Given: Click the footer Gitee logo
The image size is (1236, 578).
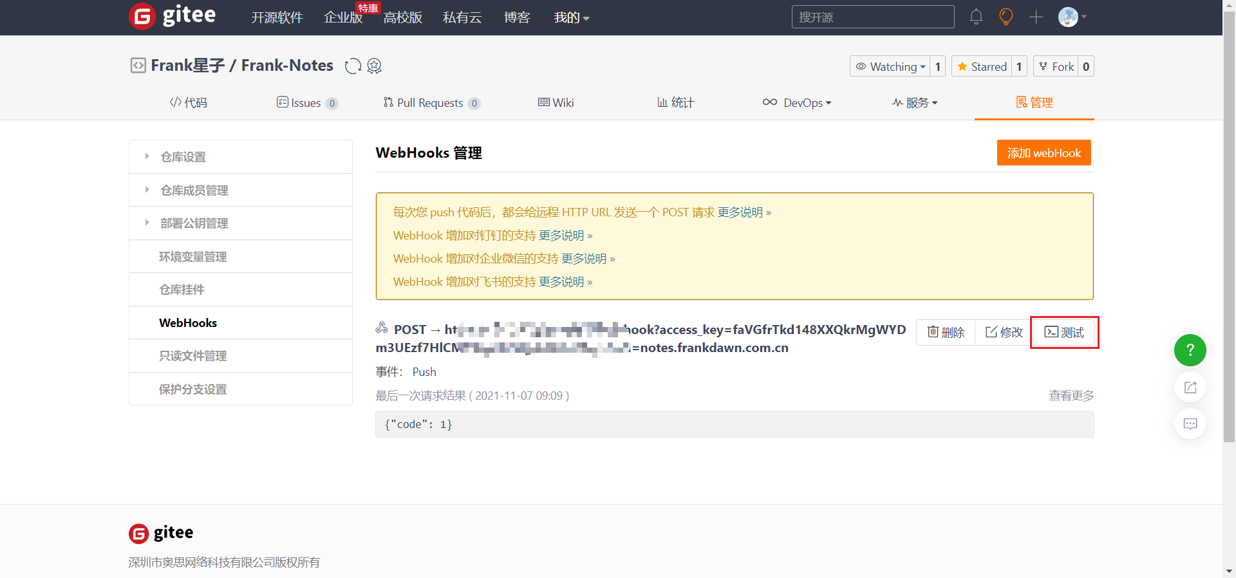Looking at the screenshot, I should 161,533.
